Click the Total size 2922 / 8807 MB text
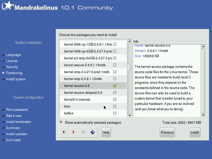Viewport: 212px width, 159px height. (x=182, y=122)
